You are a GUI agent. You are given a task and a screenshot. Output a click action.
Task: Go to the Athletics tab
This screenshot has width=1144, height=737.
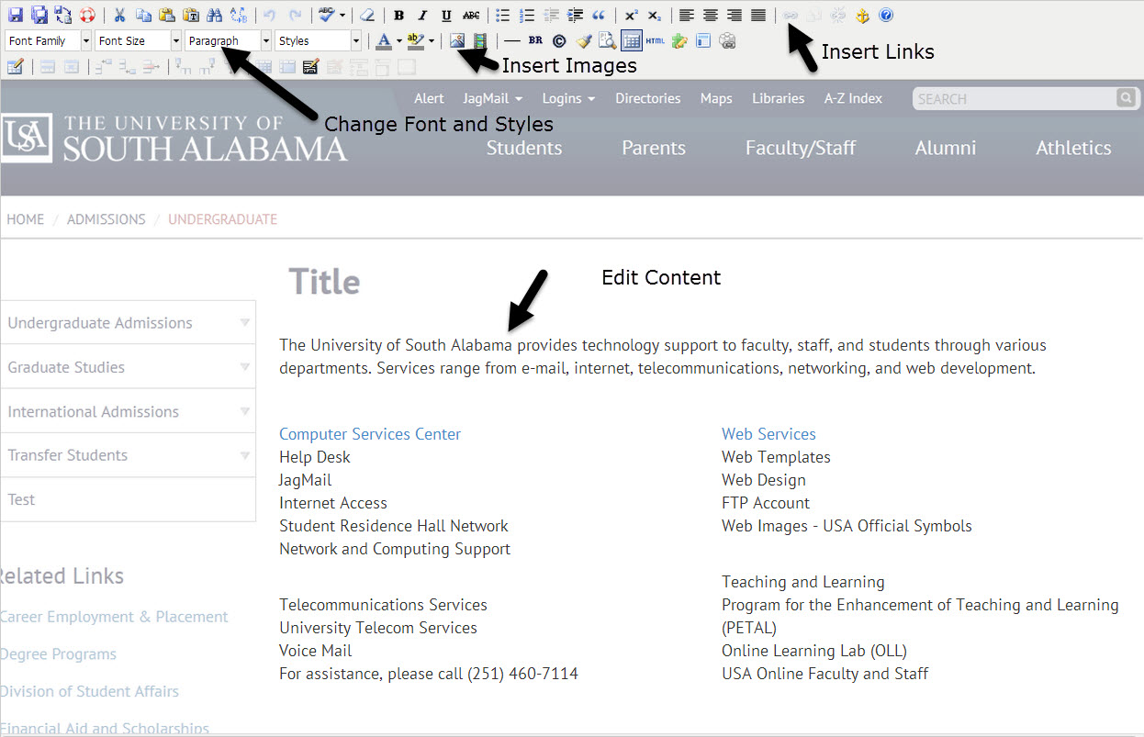click(1073, 148)
